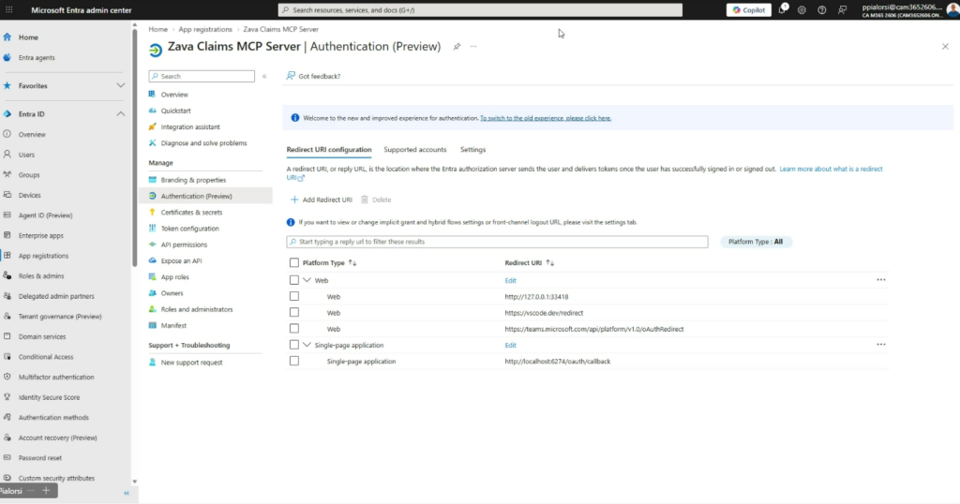Click the reply URL filter text box
Image resolution: width=960 pixels, height=504 pixels.
pyautogui.click(x=498, y=242)
